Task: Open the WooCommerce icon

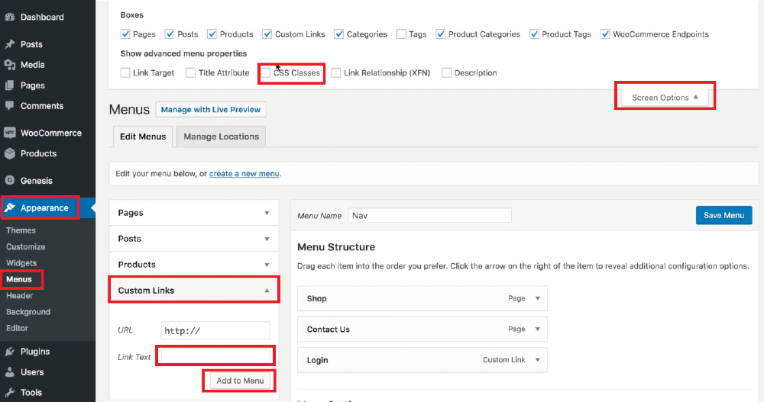Action: tap(10, 133)
